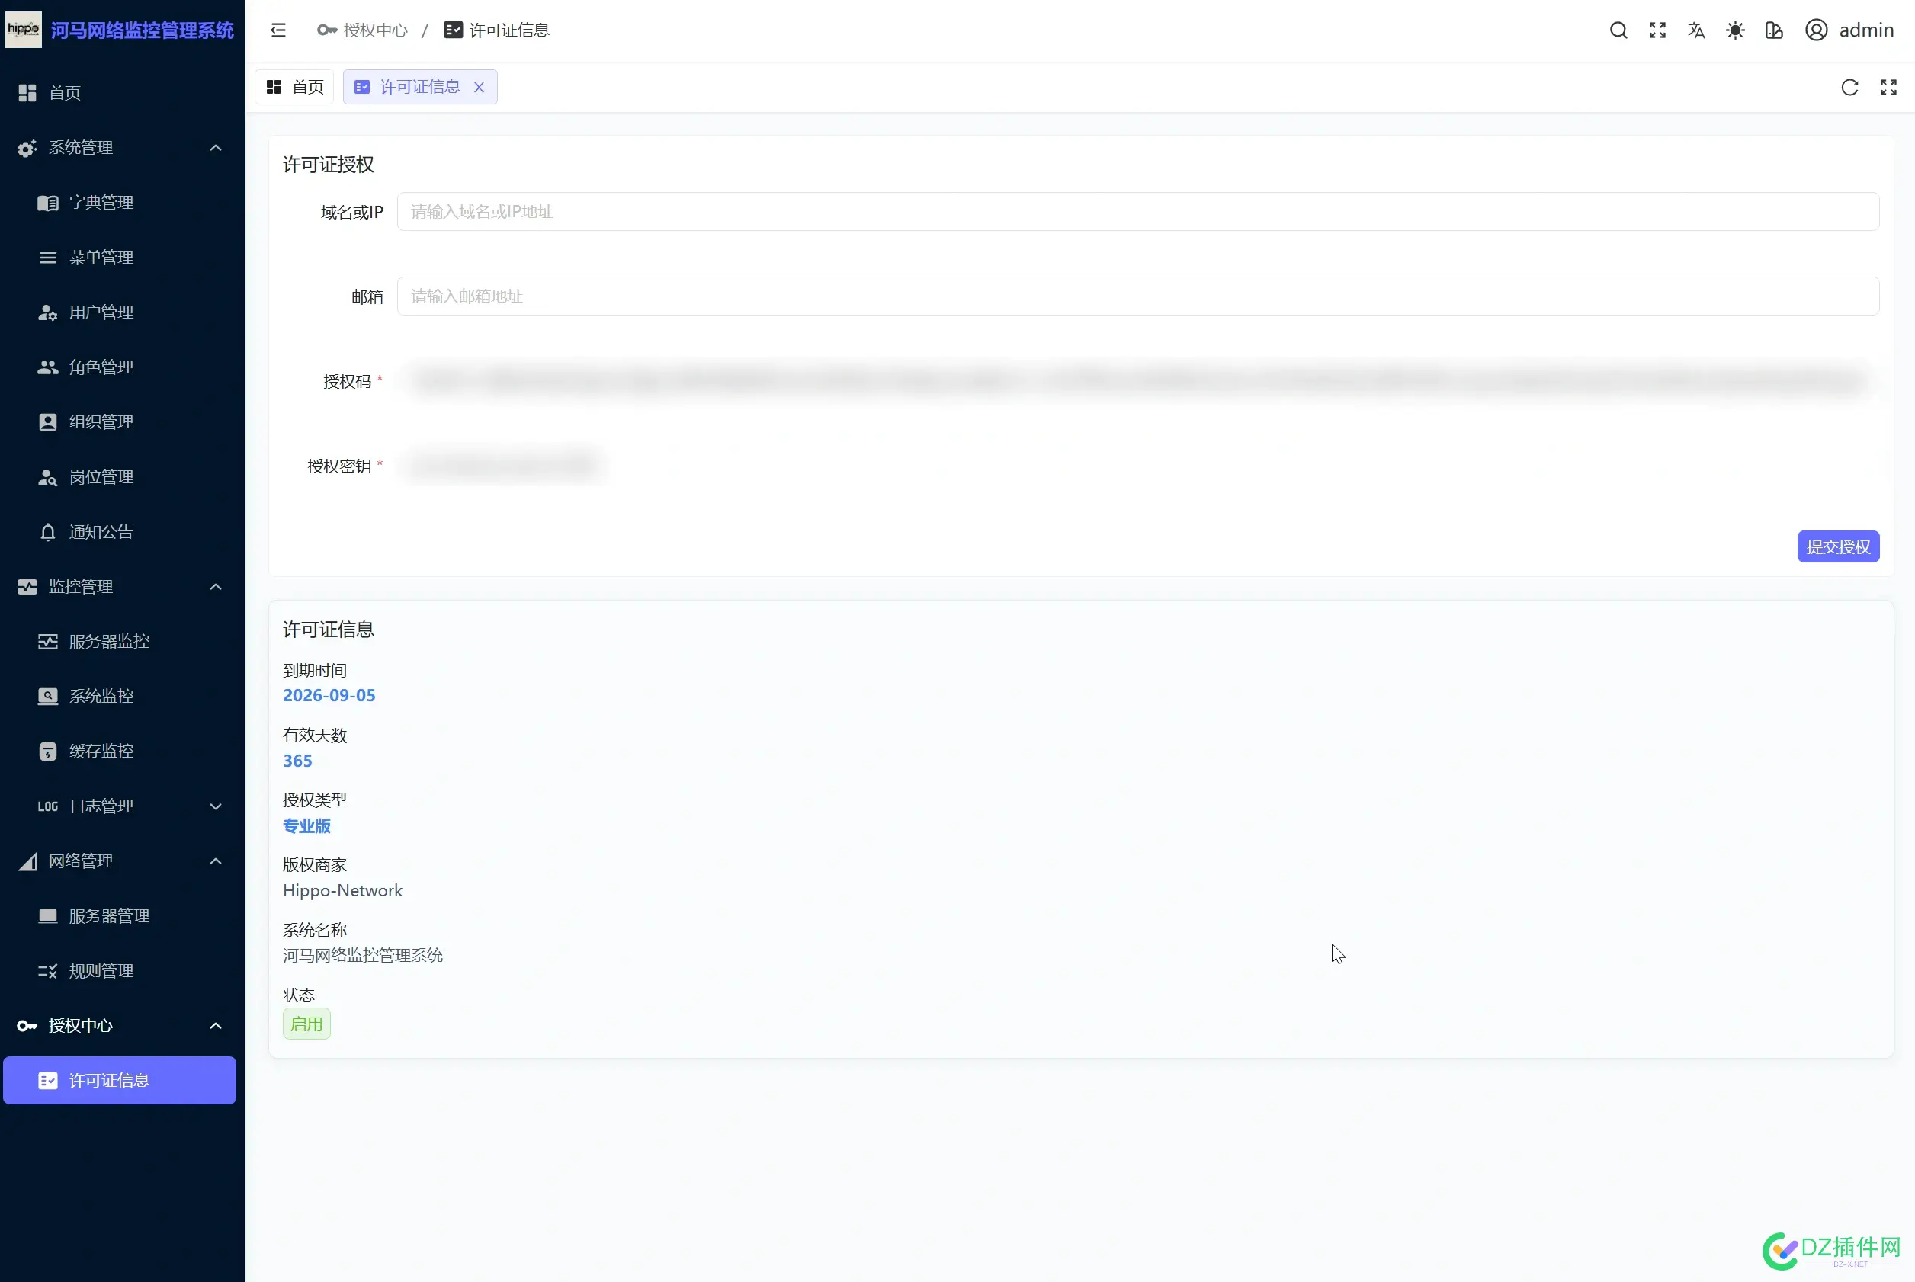The height and width of the screenshot is (1282, 1915).
Task: Open 用户管理 user management
Action: coord(100,312)
